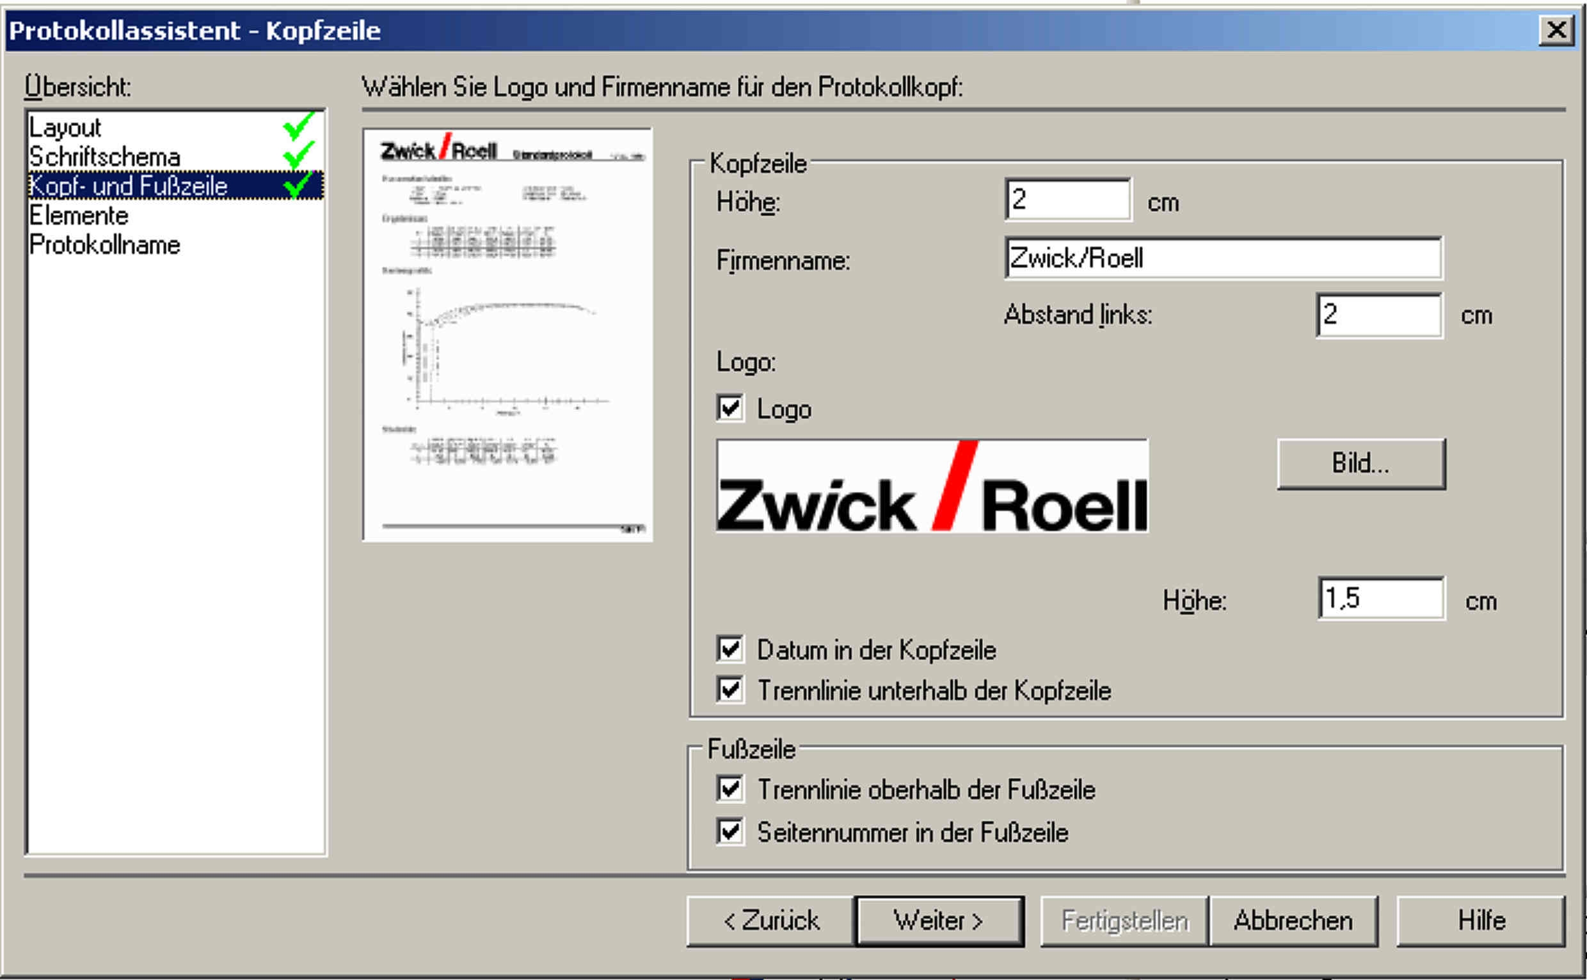Focus the Abstand links input field
1587x980 pixels.
point(1379,315)
